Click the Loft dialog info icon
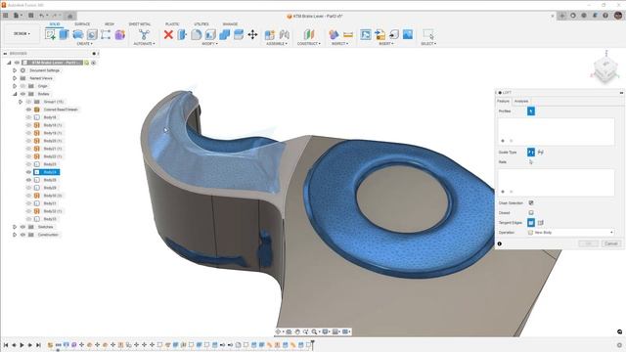Screen dimensions: 626x352 [x=500, y=243]
